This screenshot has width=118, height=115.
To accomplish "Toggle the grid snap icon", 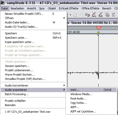I will pos(87,15).
